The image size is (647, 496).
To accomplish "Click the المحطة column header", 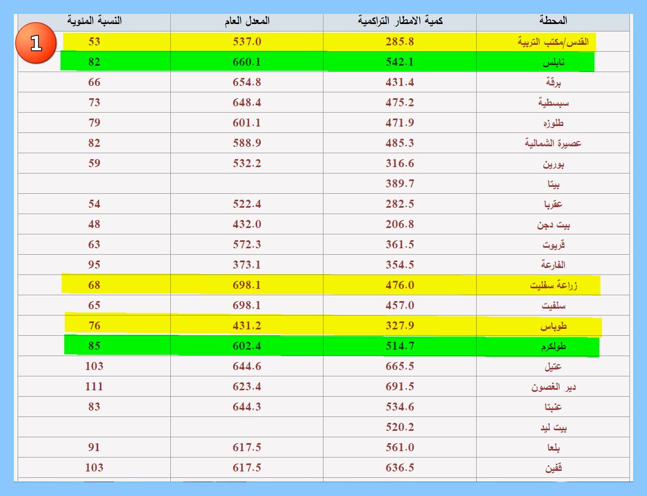I will pyautogui.click(x=553, y=21).
